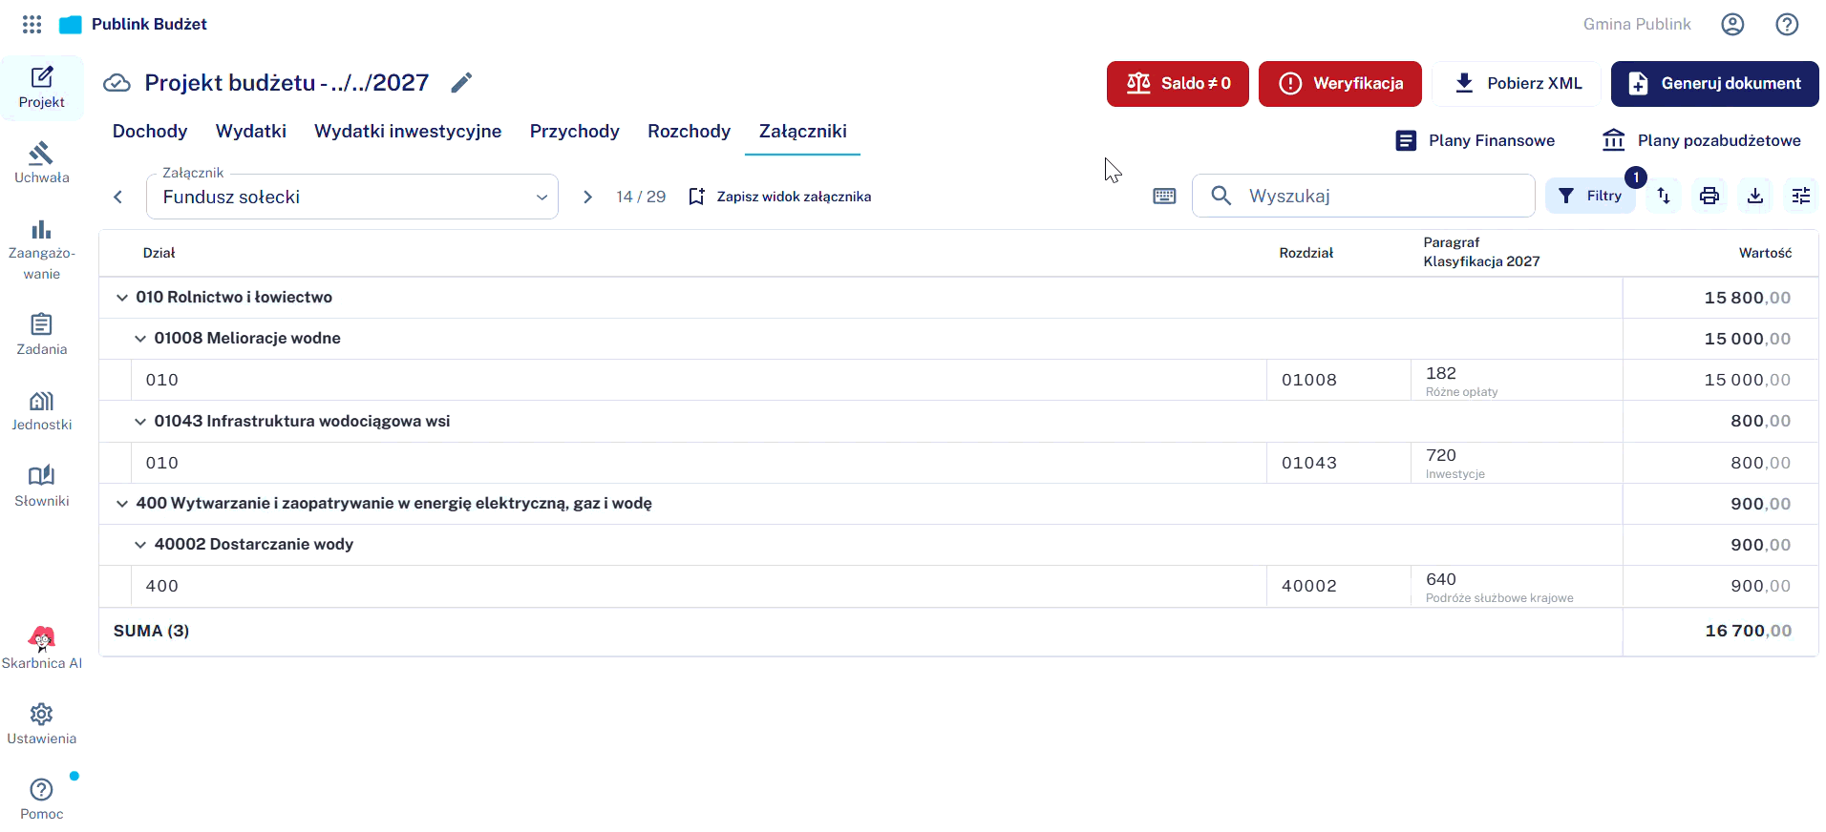Click the keyboard shortcuts icon
The width and height of the screenshot is (1826, 832).
coord(1164,196)
